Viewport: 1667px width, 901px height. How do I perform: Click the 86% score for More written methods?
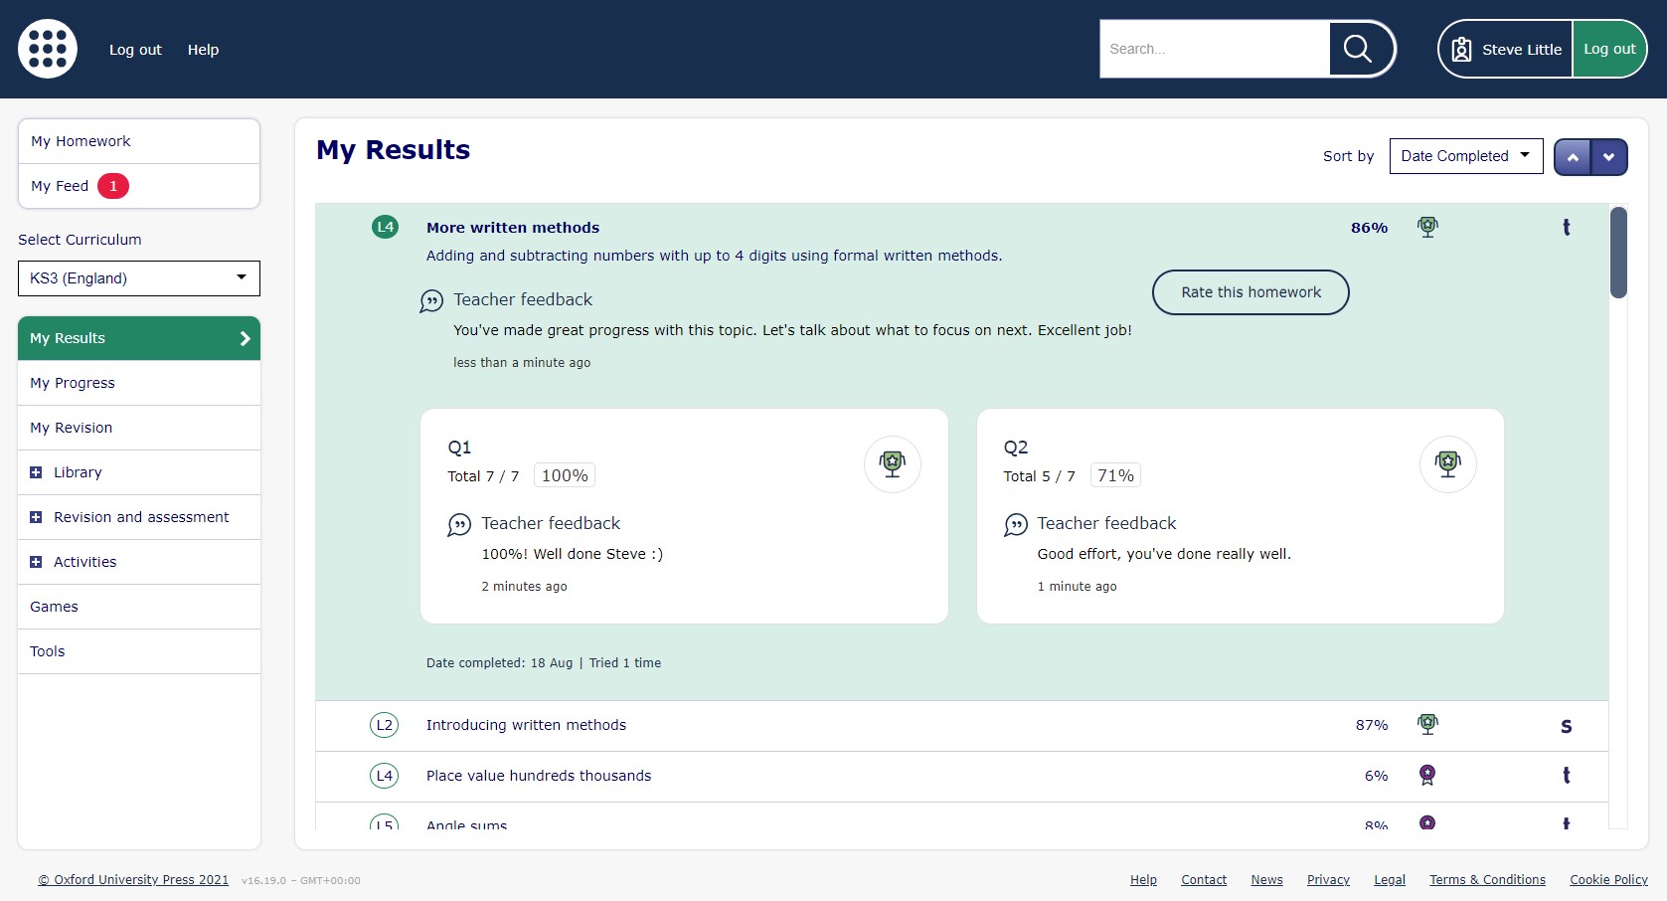1369,228
